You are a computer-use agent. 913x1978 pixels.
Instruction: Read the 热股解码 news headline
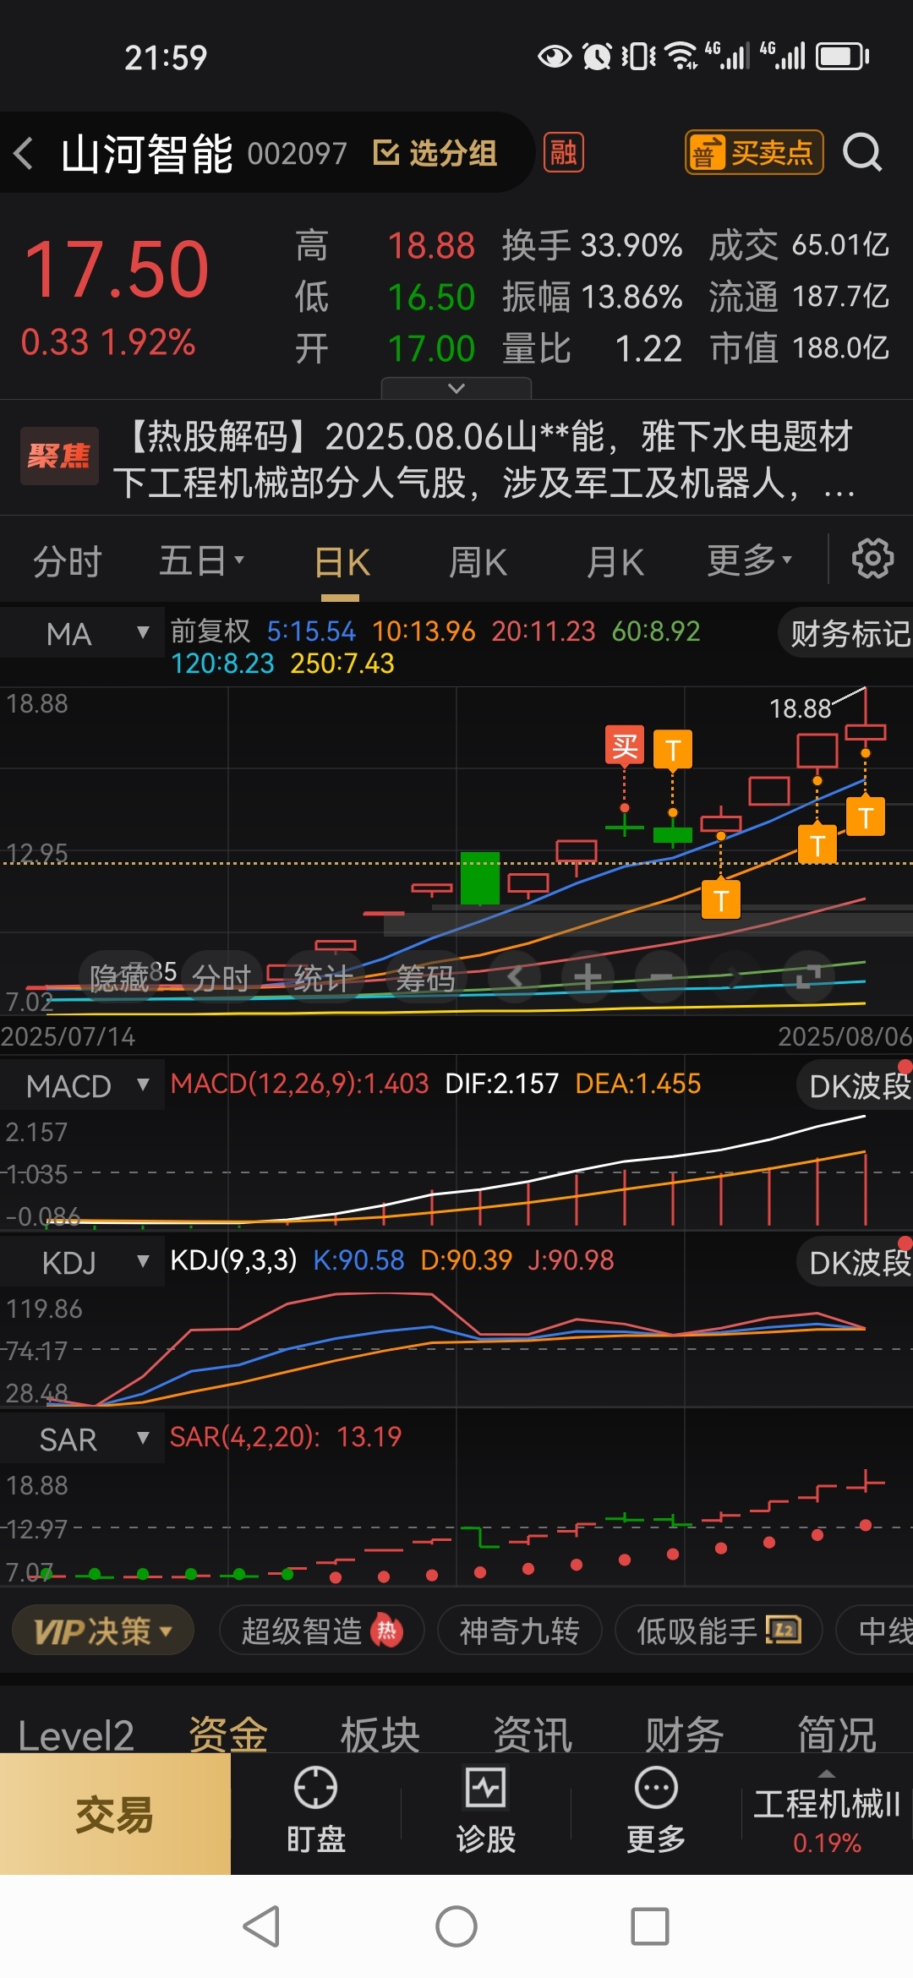(x=484, y=460)
